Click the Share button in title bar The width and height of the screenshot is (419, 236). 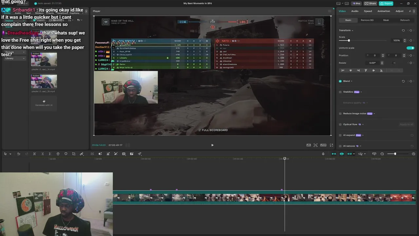tap(370, 3)
